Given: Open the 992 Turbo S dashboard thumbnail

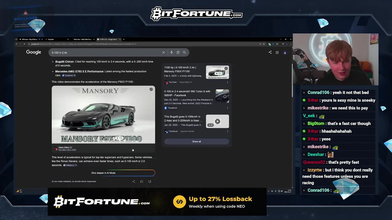Looking at the screenshot, I should tap(222, 96).
